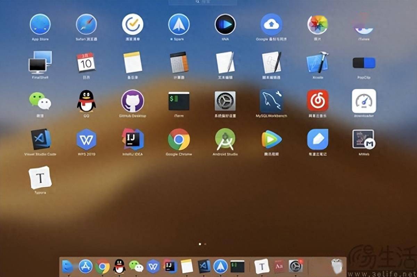Launch Safari browser
This screenshot has height=277, width=417.
click(86, 24)
